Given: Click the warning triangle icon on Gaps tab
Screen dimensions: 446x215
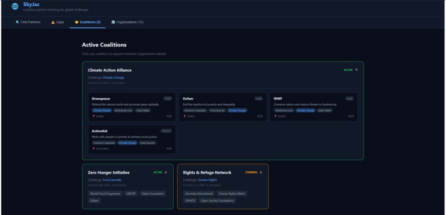Looking at the screenshot, I should 53,22.
